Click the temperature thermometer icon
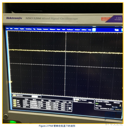Screen dimensions: 125x128 (120, 105)
